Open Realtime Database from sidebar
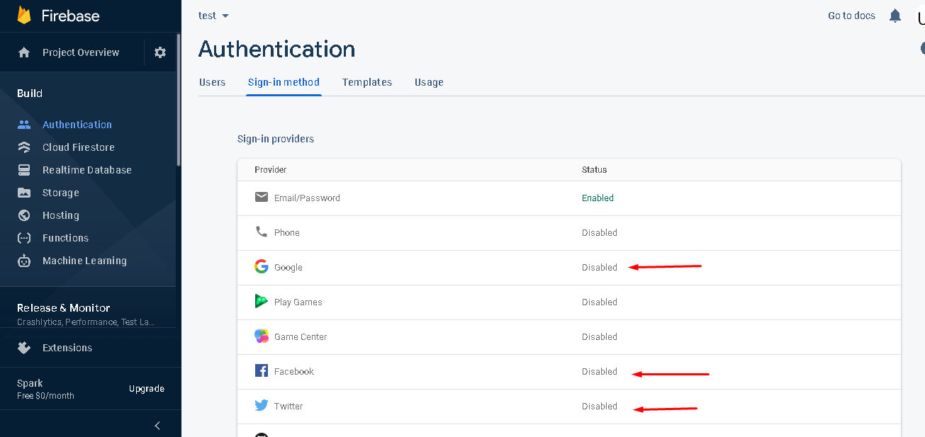The image size is (925, 437). coord(86,170)
